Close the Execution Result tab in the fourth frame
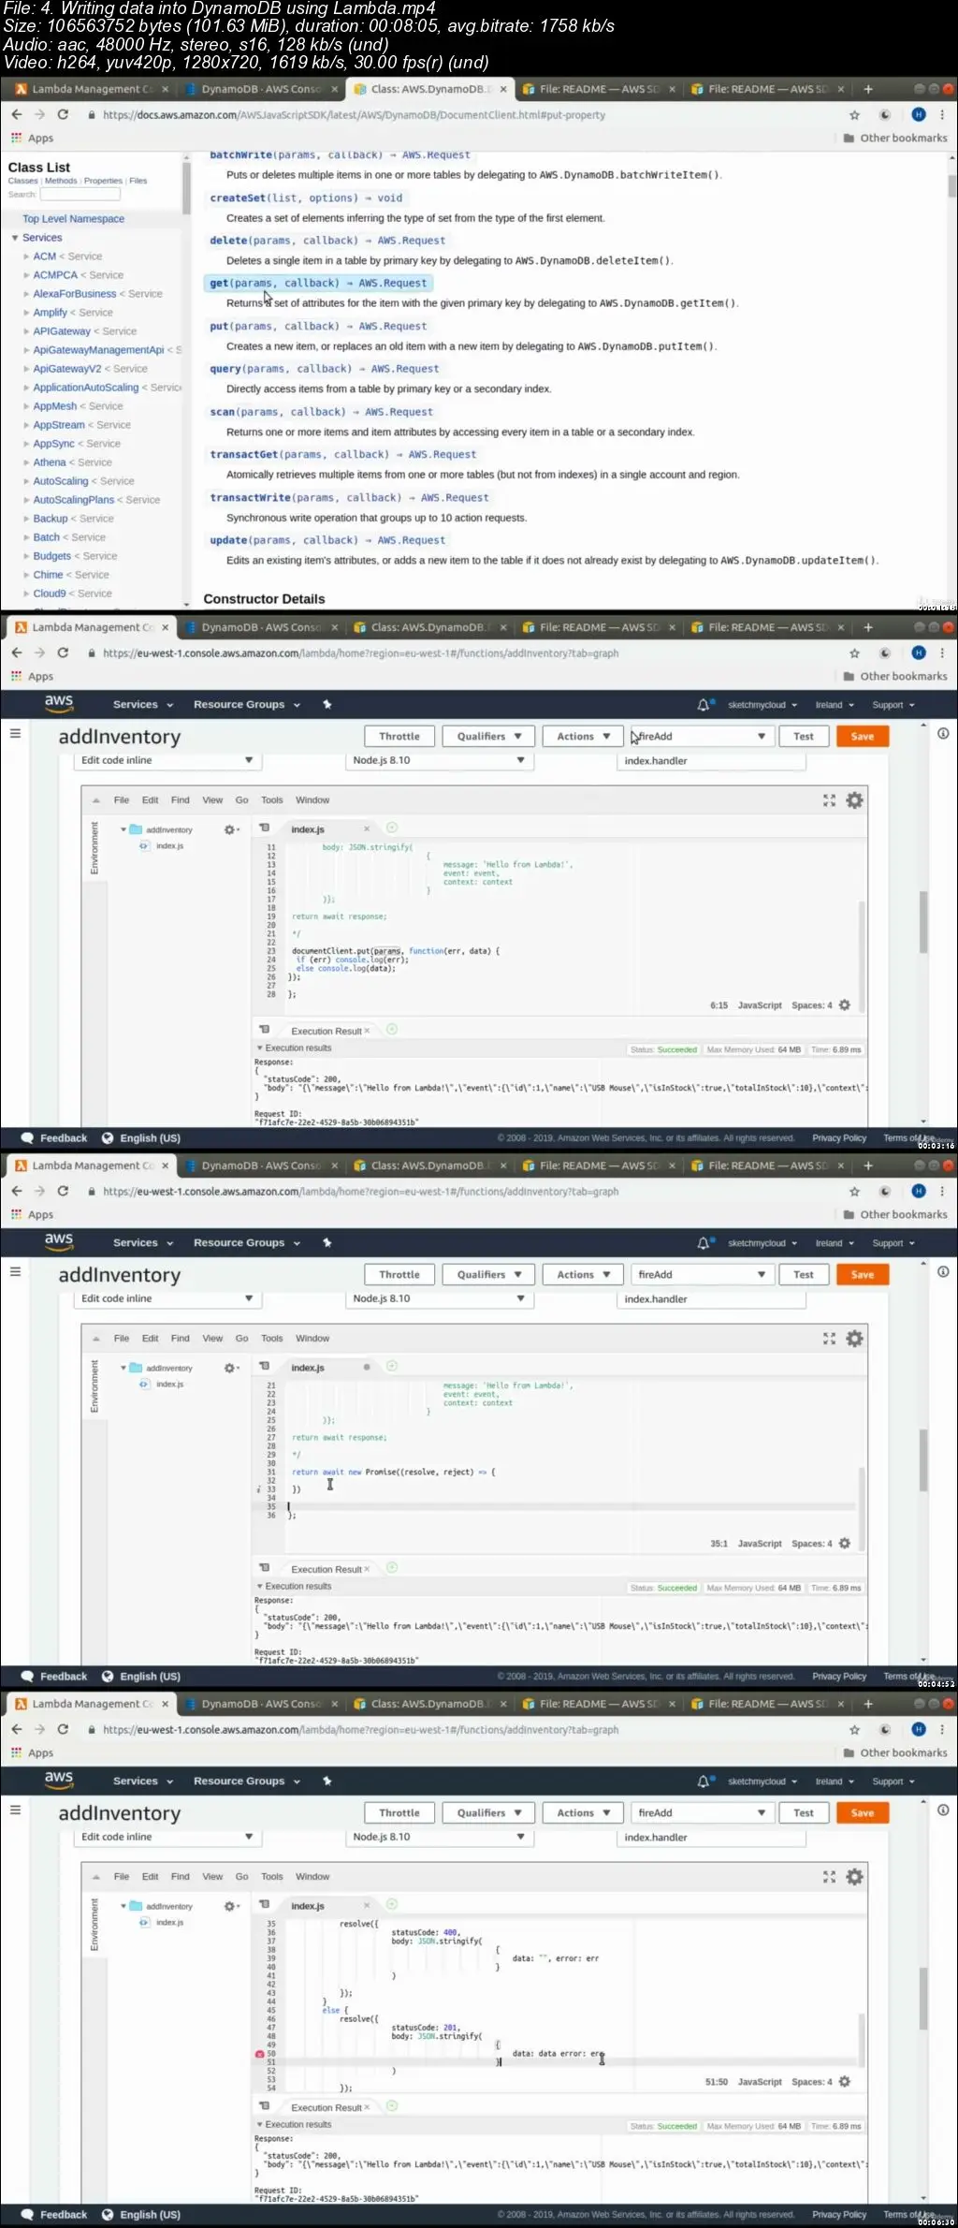958x2228 pixels. (x=367, y=2107)
